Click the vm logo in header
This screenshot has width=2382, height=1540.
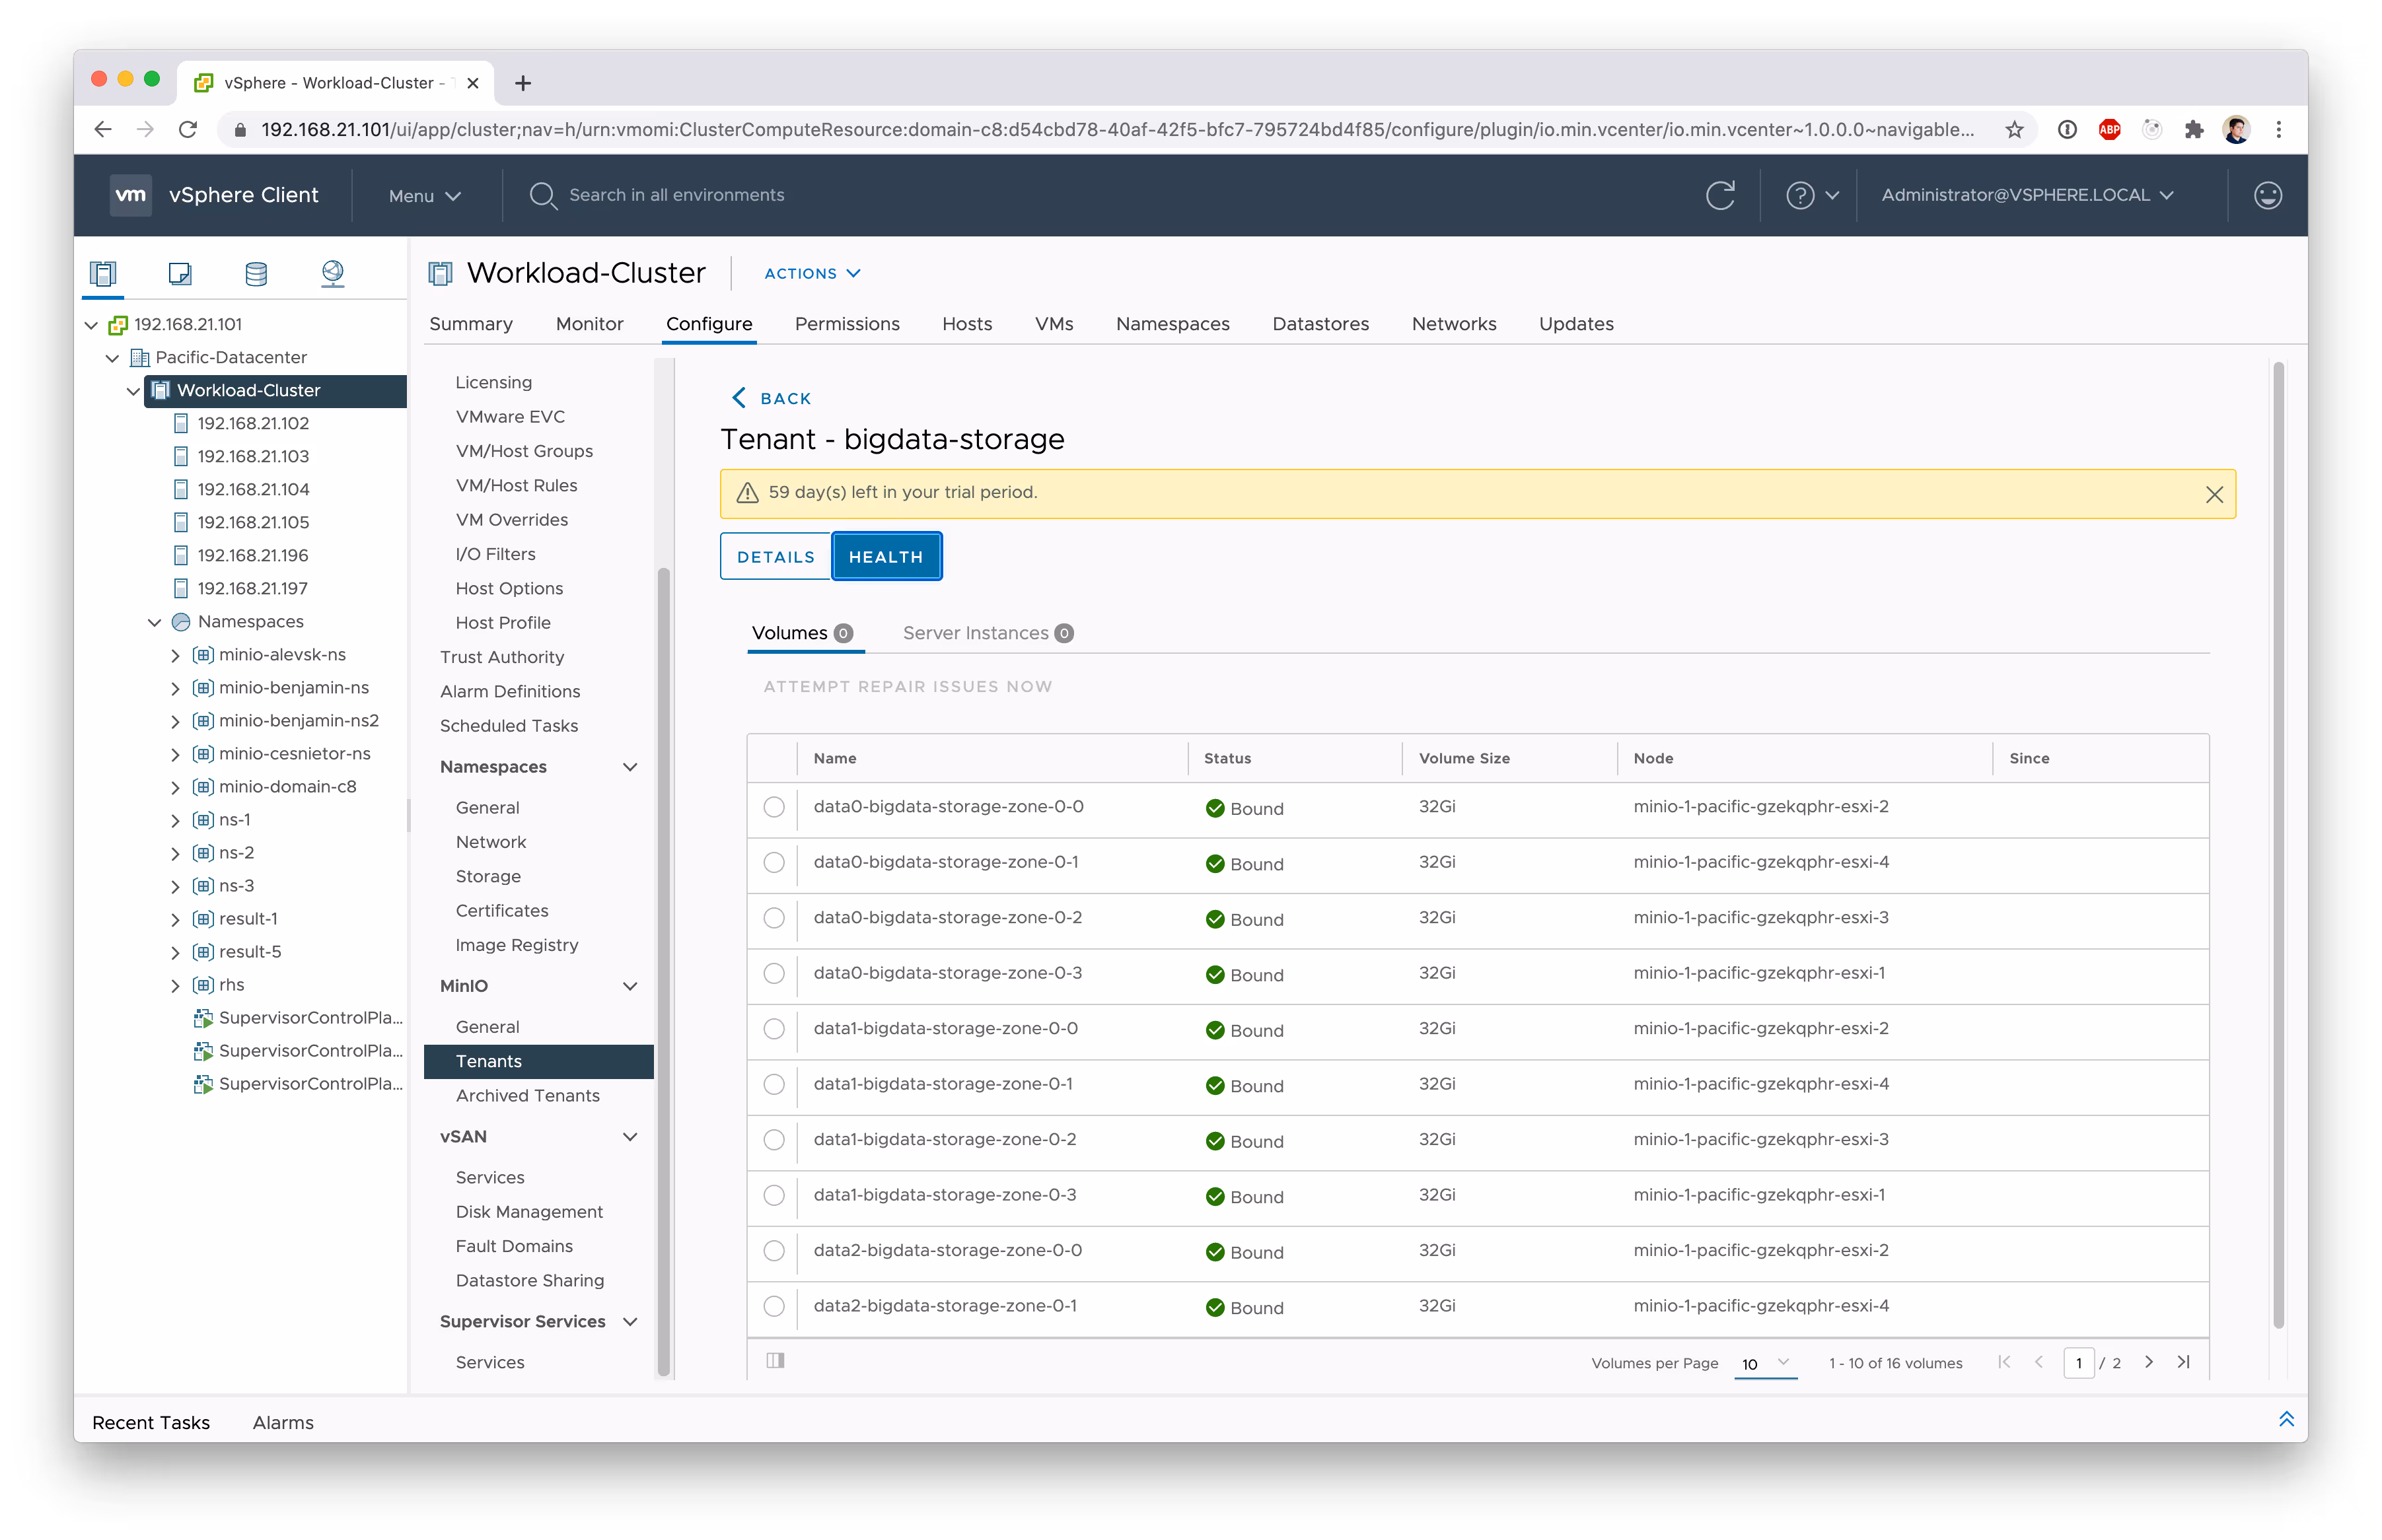click(x=130, y=195)
